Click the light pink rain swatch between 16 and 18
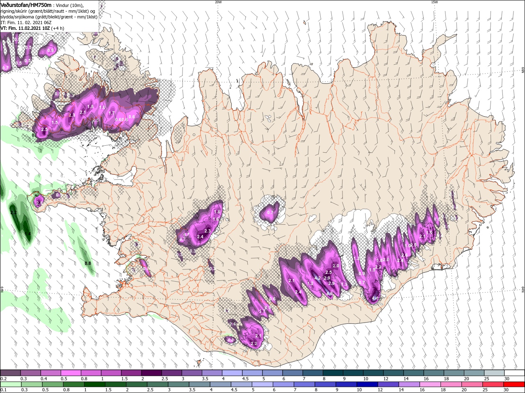525x393 pixels. pos(431,384)
